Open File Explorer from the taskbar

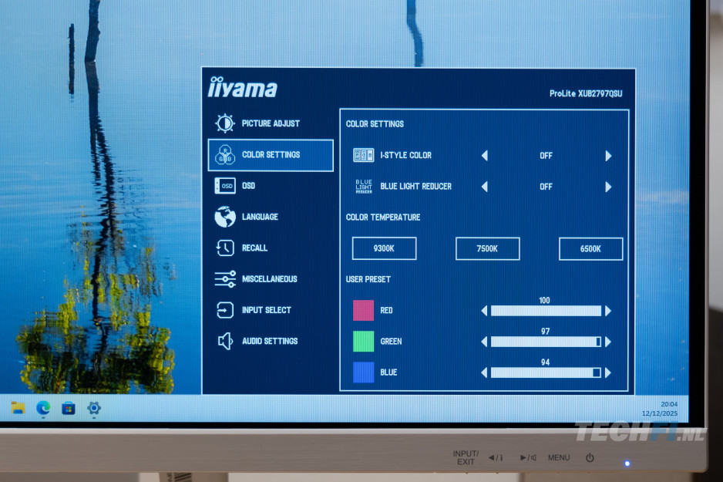[18, 408]
